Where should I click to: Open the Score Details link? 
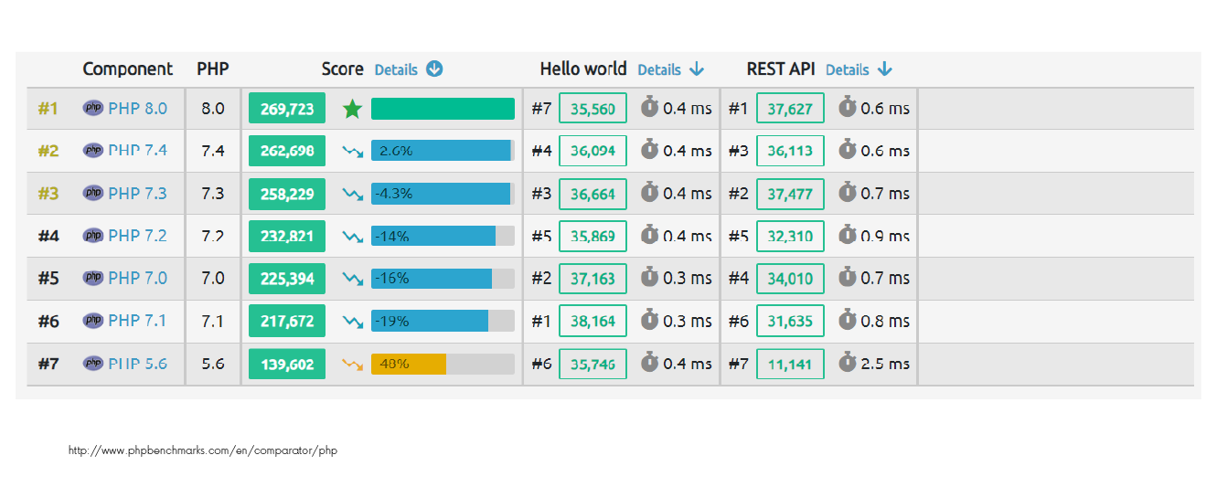tap(396, 69)
